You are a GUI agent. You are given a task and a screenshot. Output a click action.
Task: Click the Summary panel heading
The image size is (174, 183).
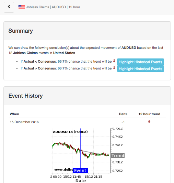point(21,31)
